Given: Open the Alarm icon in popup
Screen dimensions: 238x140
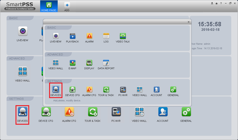Looking at the screenshot, I should click(x=89, y=38).
